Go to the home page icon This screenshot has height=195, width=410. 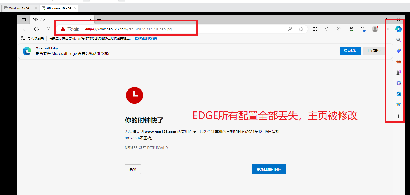pyautogui.click(x=48, y=29)
